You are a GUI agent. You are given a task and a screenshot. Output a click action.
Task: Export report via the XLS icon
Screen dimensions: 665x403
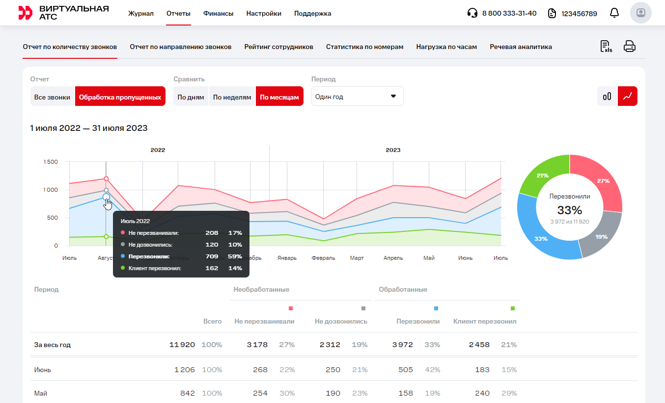point(607,47)
